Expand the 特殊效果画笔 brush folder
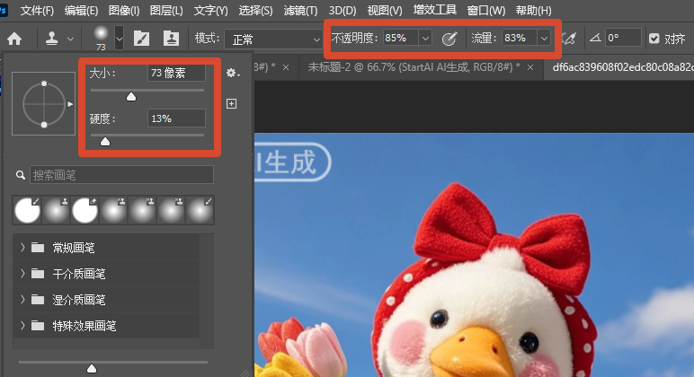This screenshot has width=694, height=377. (x=22, y=326)
